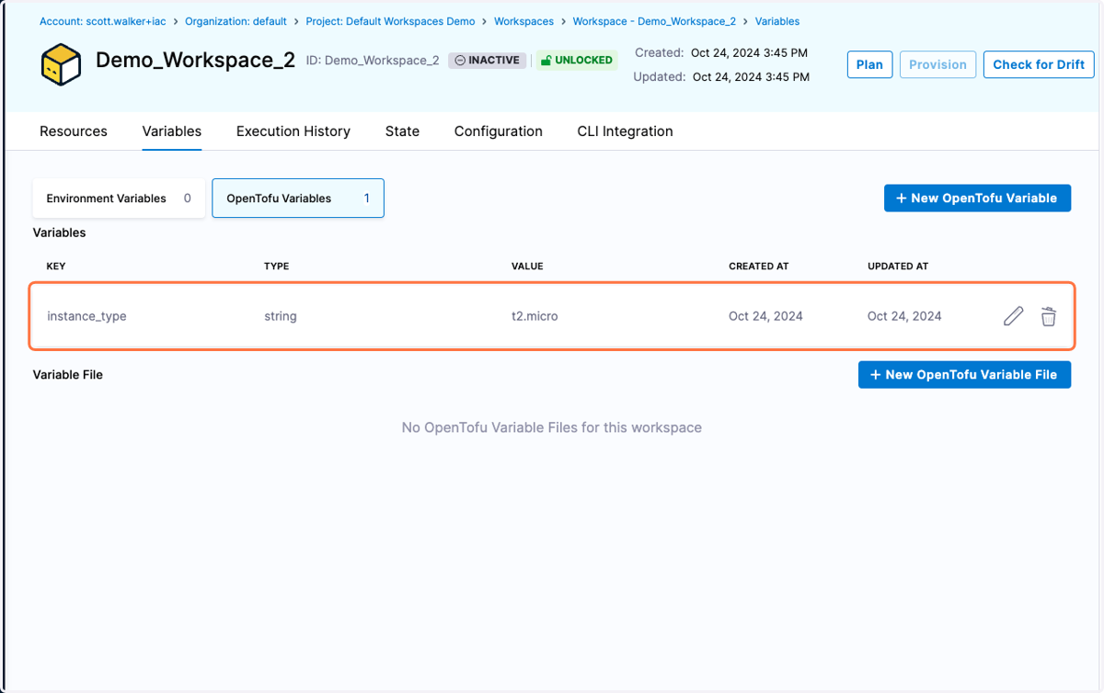Open the CLI Integration tab
Screen dimensions: 1104x693
click(x=625, y=131)
